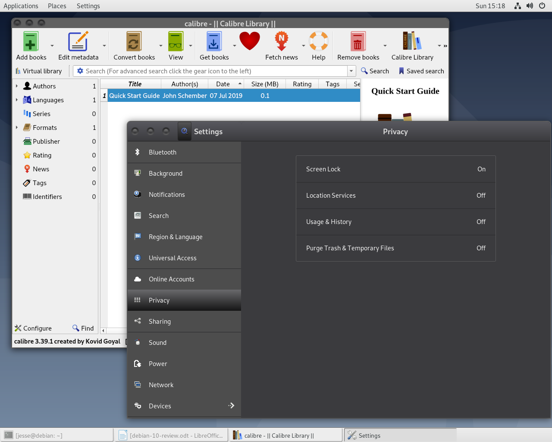Image resolution: width=552 pixels, height=442 pixels.
Task: Open the Add books dropdown arrow
Action: pyautogui.click(x=52, y=45)
